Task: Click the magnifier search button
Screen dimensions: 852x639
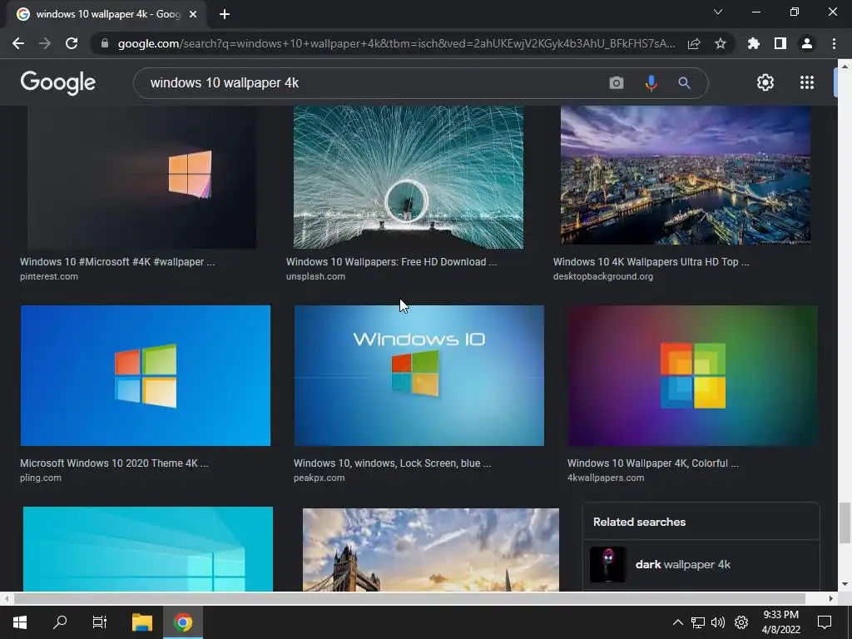Action: (x=684, y=82)
